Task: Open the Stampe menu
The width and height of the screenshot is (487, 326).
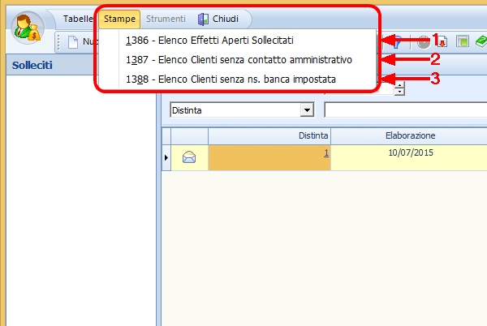Action: point(119,19)
